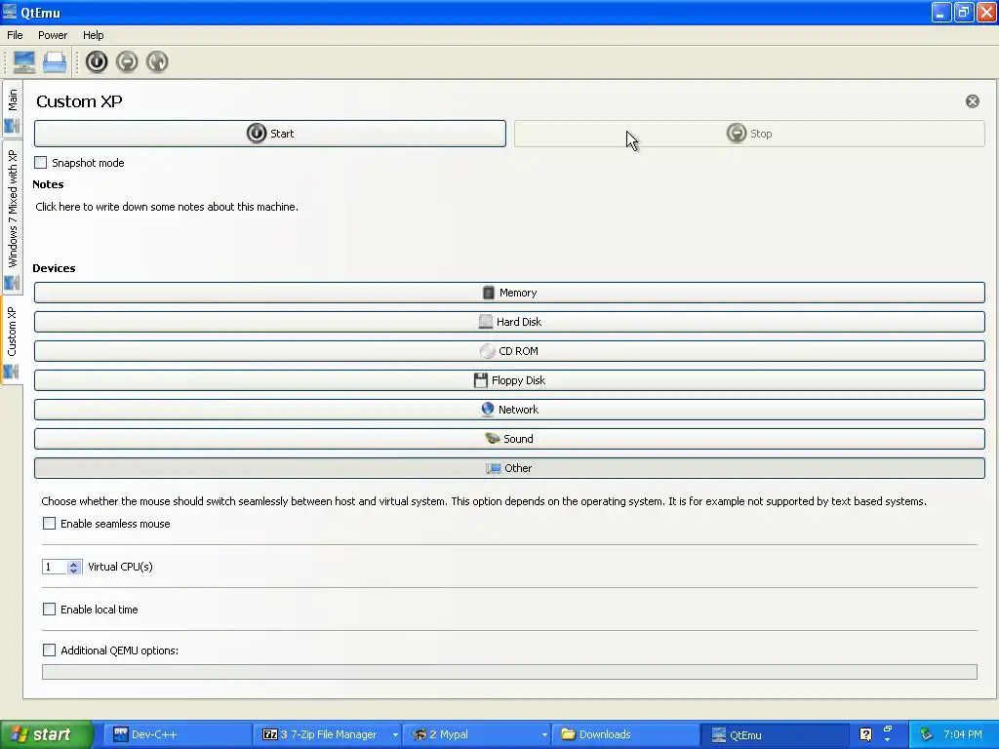Open the Power menu
The height and width of the screenshot is (749, 999).
(x=53, y=35)
